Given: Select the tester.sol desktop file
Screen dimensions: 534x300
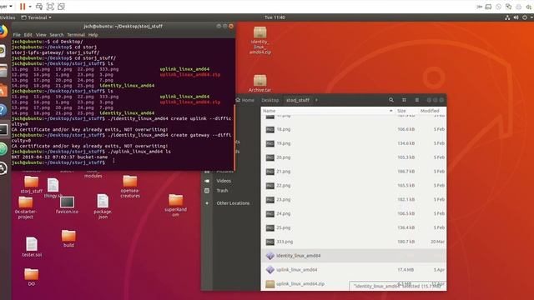Looking at the screenshot, I should (x=32, y=247).
